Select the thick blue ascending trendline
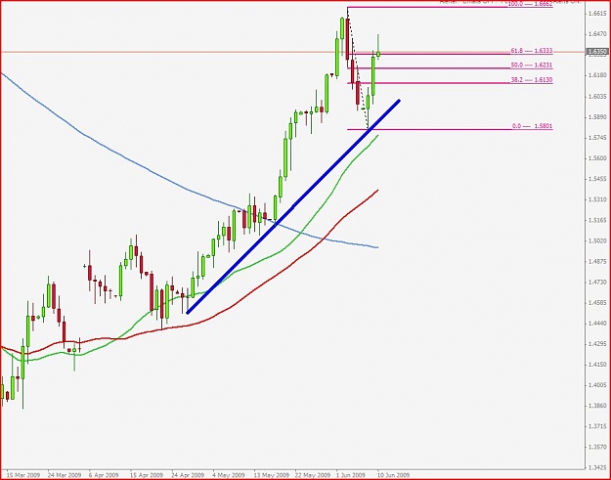Image resolution: width=611 pixels, height=480 pixels. (x=293, y=206)
